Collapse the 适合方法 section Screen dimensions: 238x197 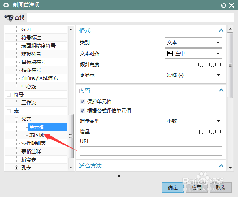(221, 165)
